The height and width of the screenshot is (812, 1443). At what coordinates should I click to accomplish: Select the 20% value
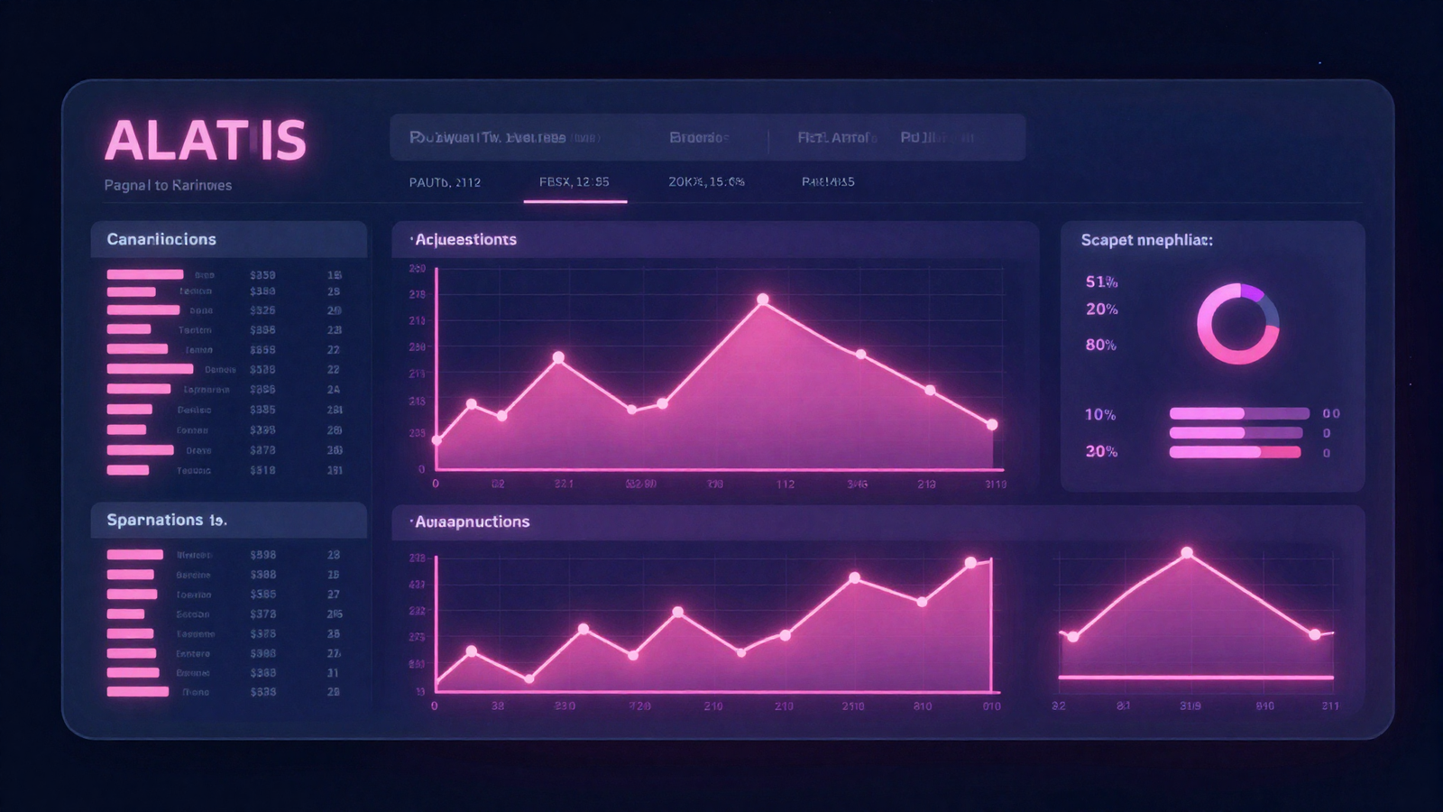point(1101,309)
